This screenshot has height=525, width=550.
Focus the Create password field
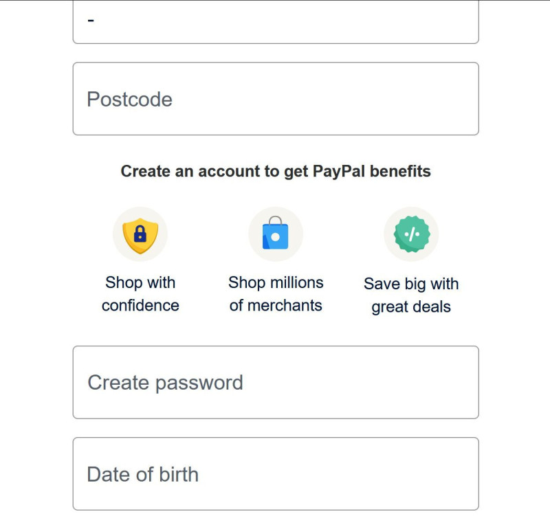(276, 382)
